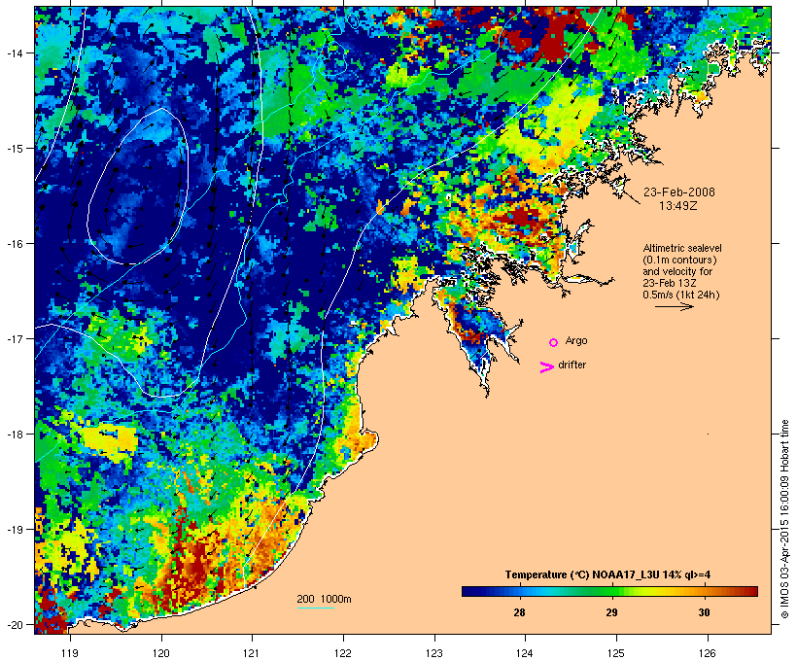
Task: Click the longitude '123' axis label
Action: tap(434, 653)
